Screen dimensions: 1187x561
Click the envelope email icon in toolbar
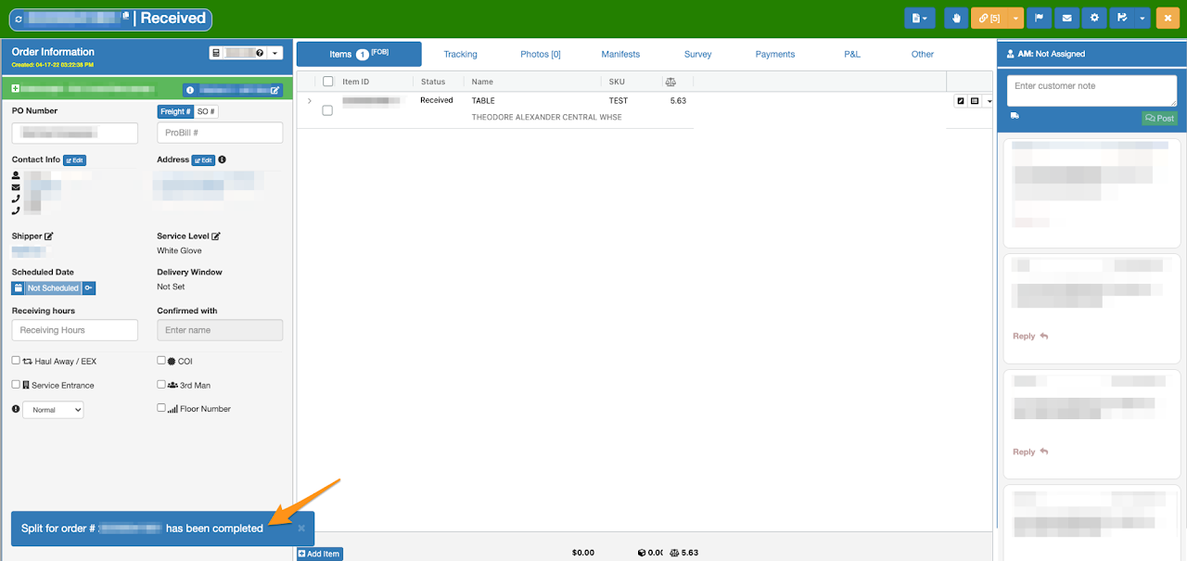(x=1067, y=18)
